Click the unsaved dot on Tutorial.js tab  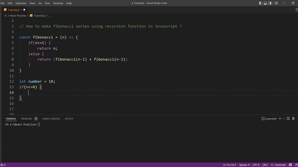(x=24, y=10)
